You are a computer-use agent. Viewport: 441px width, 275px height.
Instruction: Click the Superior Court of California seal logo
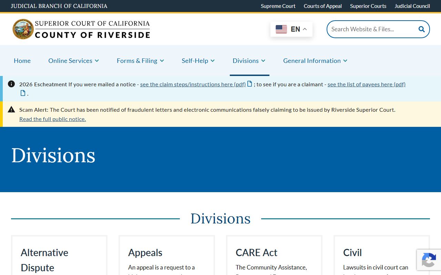point(23,29)
